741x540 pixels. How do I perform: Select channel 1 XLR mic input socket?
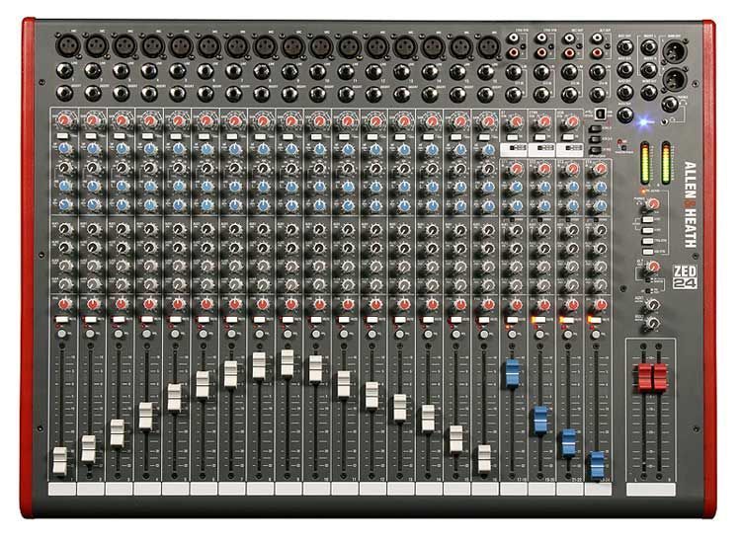(x=68, y=46)
